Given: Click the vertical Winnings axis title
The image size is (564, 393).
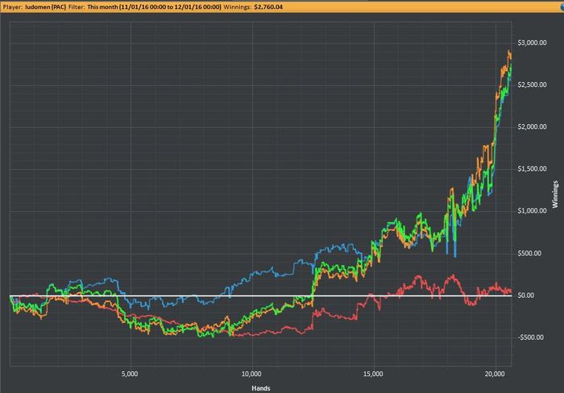Looking at the screenshot, I should click(555, 195).
